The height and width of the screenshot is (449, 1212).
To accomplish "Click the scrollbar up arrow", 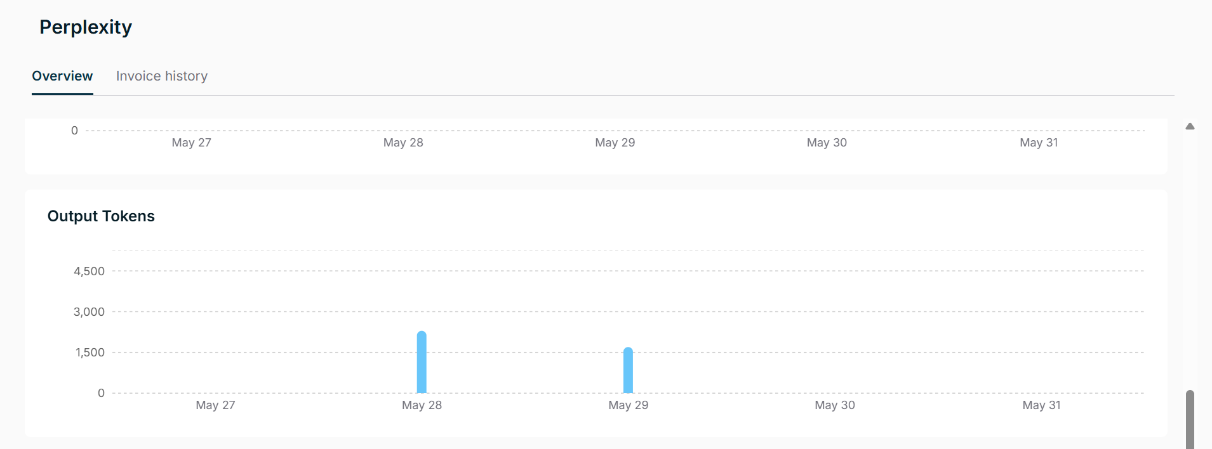I will tap(1190, 126).
